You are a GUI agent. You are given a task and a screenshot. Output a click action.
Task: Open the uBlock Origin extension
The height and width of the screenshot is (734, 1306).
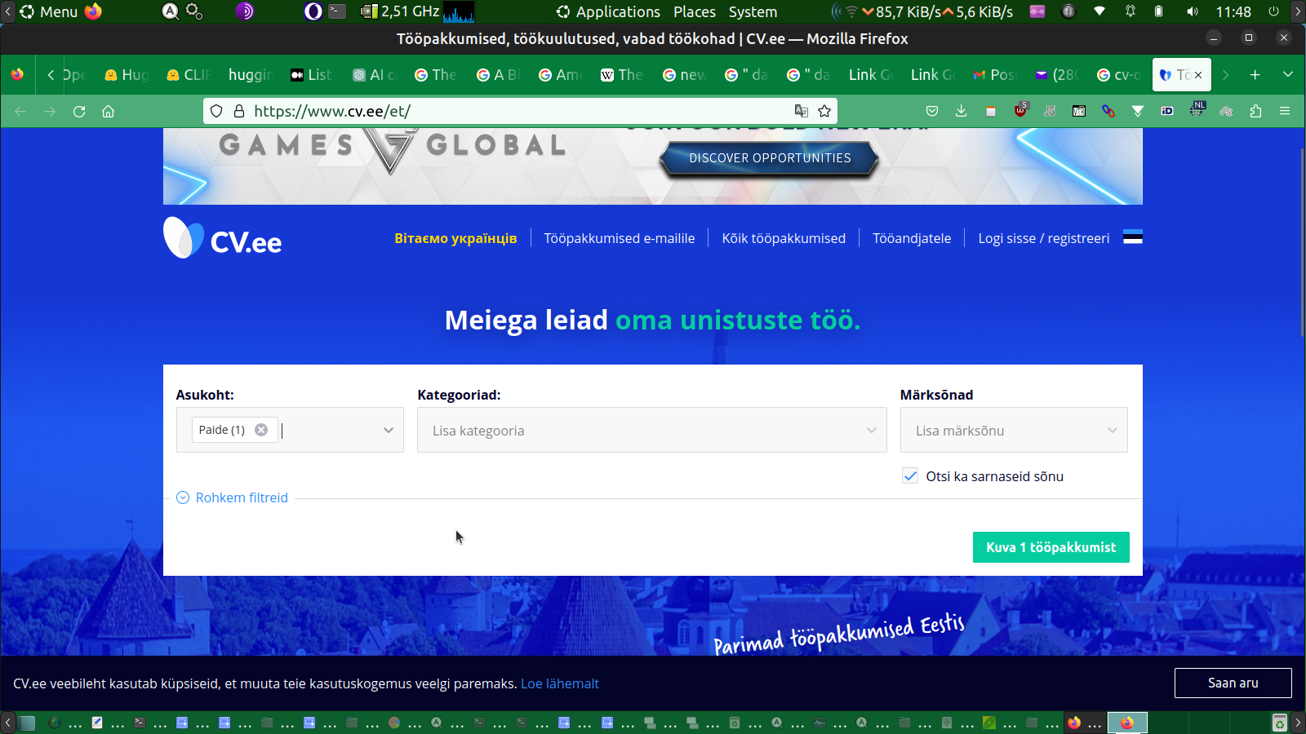[1020, 110]
